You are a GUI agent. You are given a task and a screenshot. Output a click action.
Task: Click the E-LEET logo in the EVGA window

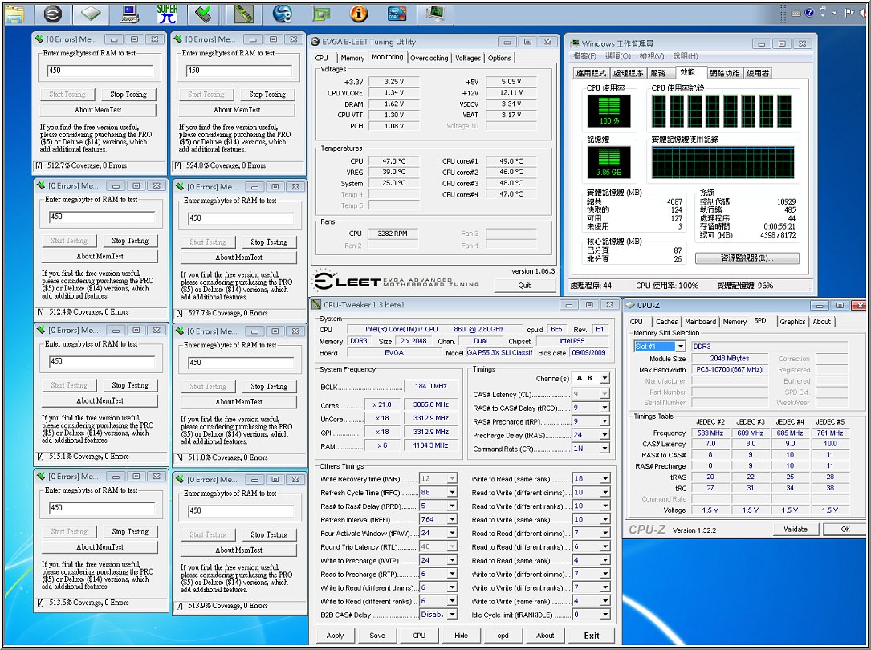[396, 281]
